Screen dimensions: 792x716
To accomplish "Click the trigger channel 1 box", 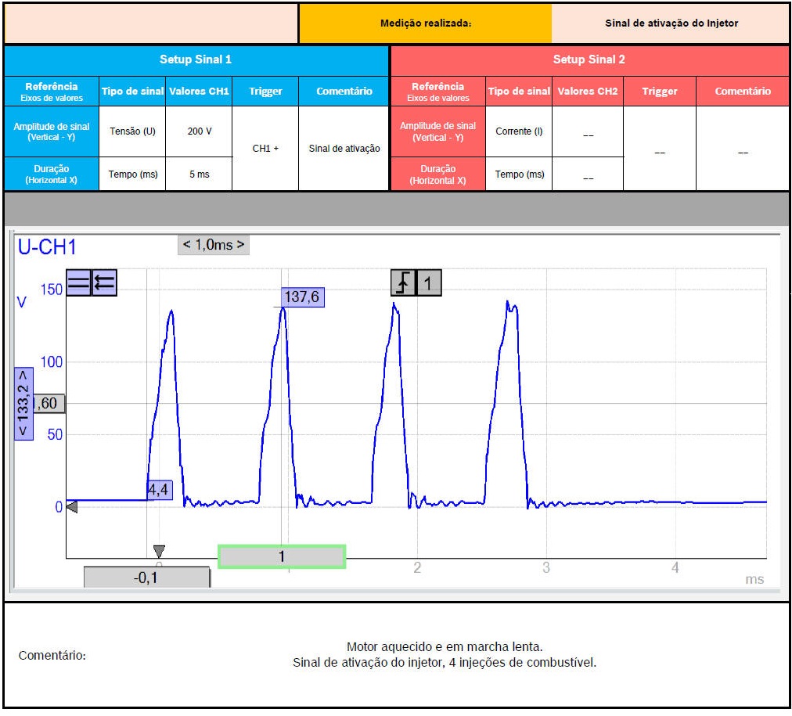I will 428,283.
